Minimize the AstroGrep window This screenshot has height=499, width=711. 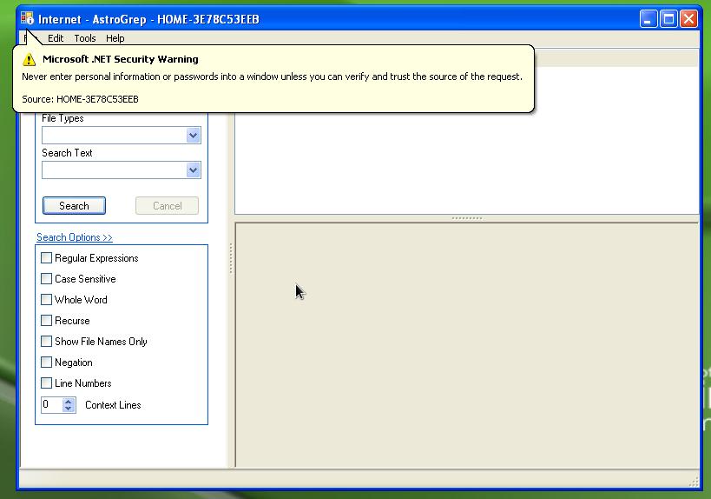(648, 19)
